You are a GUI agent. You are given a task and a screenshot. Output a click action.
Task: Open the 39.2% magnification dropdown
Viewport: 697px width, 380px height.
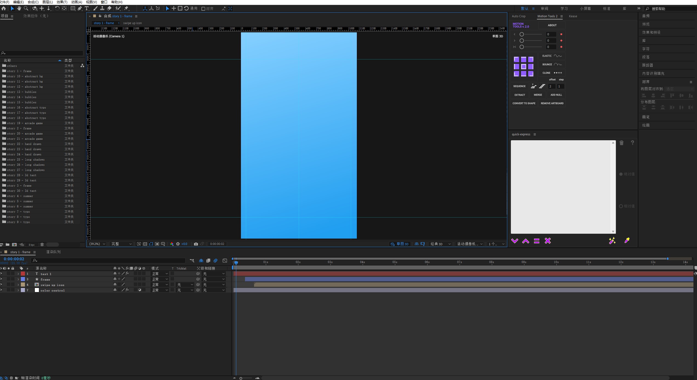click(97, 244)
